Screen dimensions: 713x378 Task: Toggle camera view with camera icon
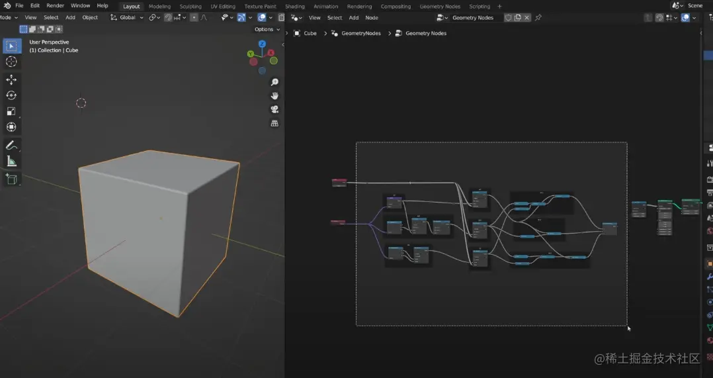[x=274, y=110]
